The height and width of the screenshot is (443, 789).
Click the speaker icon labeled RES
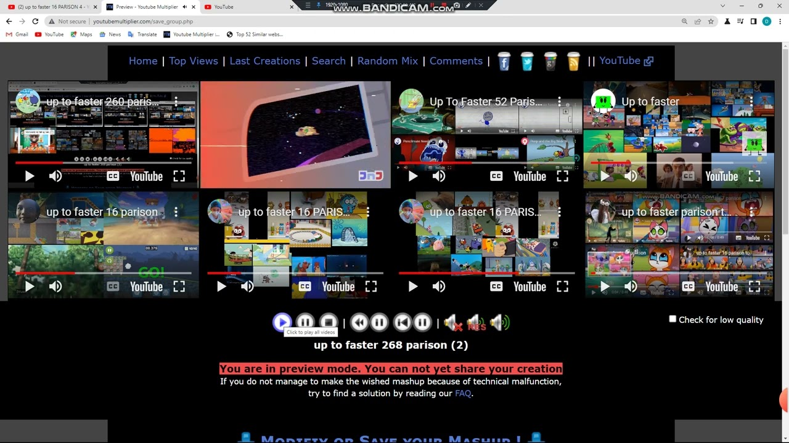[476, 322]
